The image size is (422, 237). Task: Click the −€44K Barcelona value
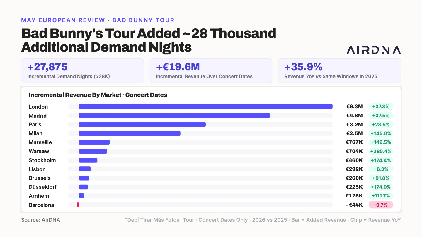tap(354, 205)
